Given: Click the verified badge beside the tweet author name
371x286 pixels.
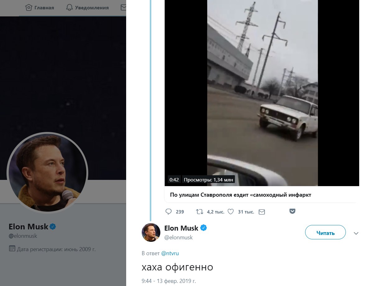Looking at the screenshot, I should pyautogui.click(x=204, y=228).
